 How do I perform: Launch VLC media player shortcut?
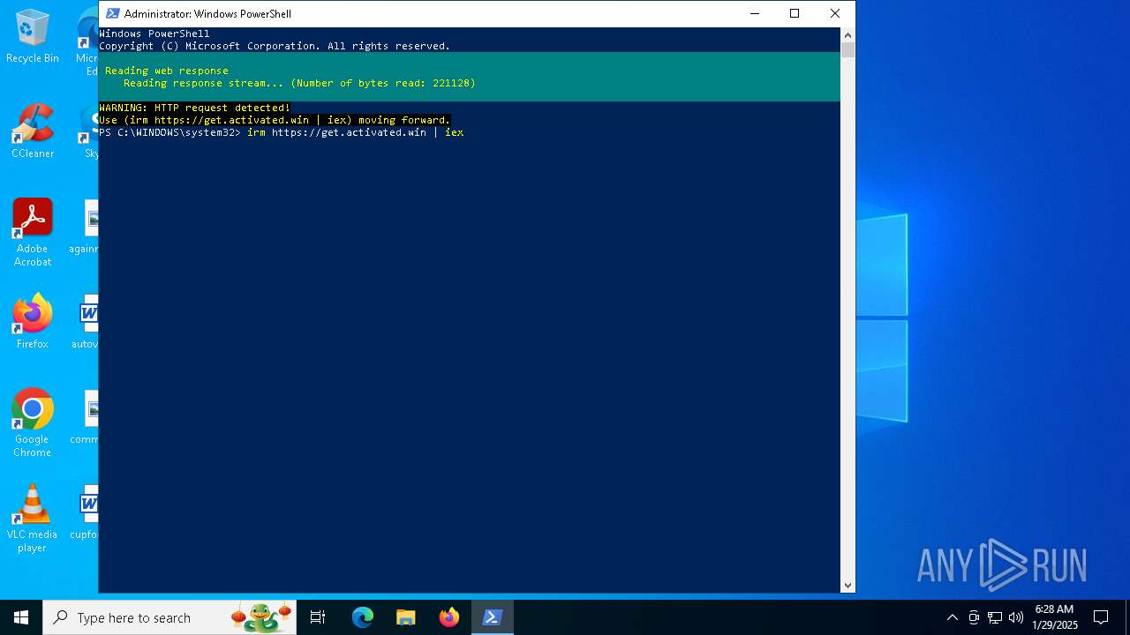tap(33, 519)
